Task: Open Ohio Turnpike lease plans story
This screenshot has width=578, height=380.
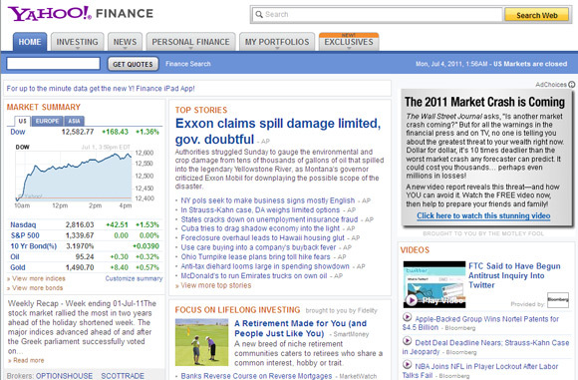Action: point(255,256)
